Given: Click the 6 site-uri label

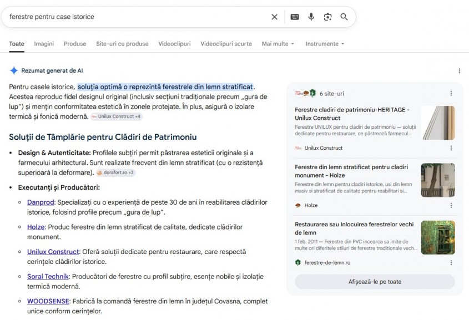Looking at the screenshot, I should click(332, 94).
